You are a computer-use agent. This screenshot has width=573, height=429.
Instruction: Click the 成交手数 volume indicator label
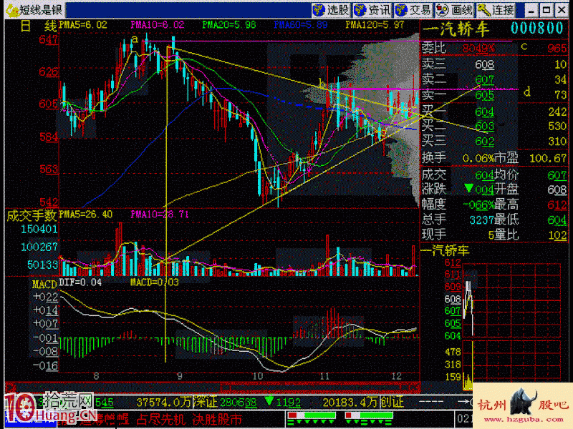tap(31, 214)
